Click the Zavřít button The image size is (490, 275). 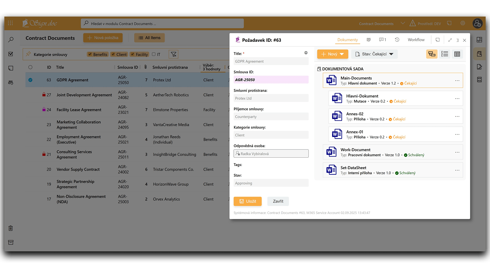[278, 201]
